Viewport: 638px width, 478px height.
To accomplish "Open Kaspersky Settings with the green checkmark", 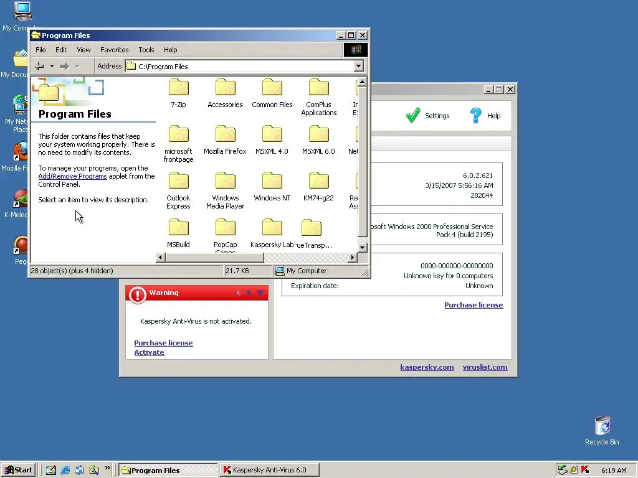I will (x=427, y=115).
